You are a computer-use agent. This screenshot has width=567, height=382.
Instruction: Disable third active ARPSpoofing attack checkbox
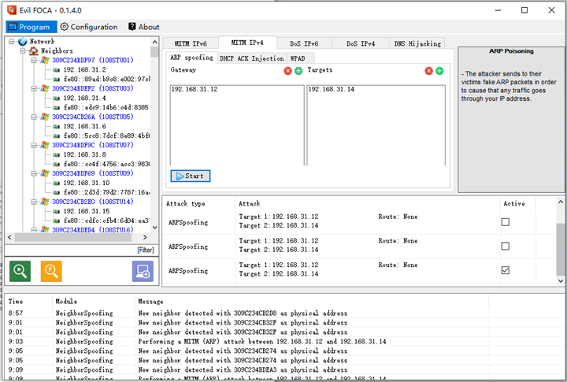[505, 270]
